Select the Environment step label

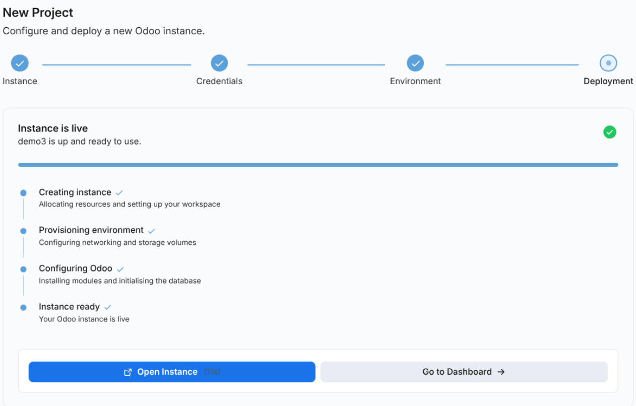coord(415,81)
